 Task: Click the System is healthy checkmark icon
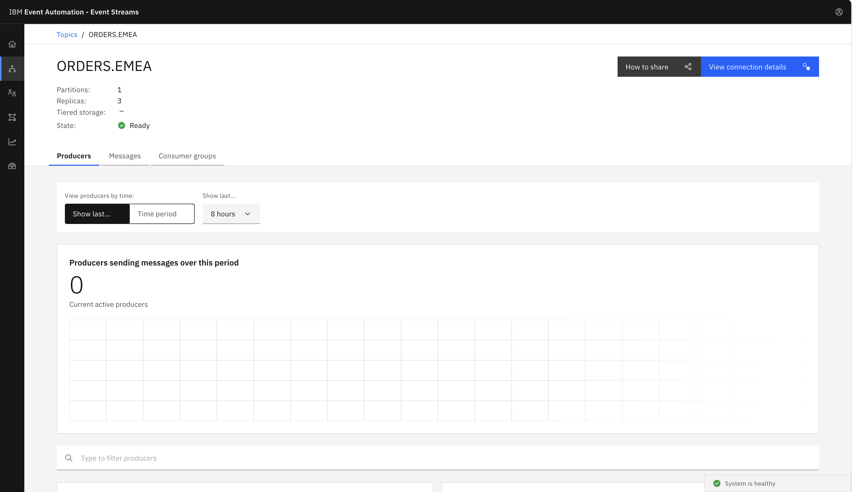[717, 483]
